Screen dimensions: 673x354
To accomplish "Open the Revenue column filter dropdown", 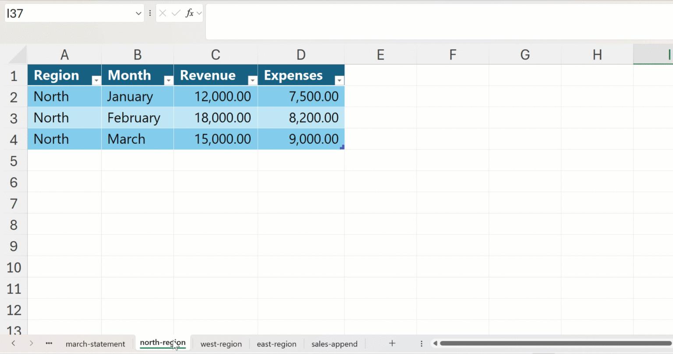I will click(x=252, y=80).
